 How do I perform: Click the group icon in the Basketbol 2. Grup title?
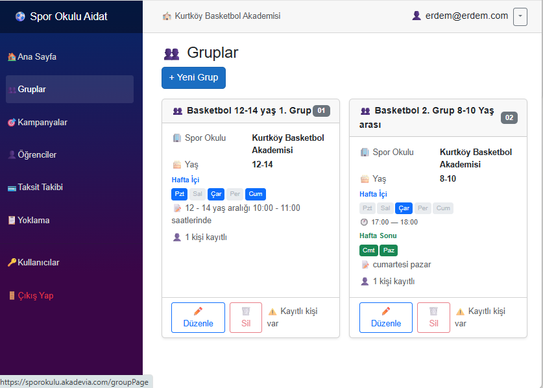point(365,111)
